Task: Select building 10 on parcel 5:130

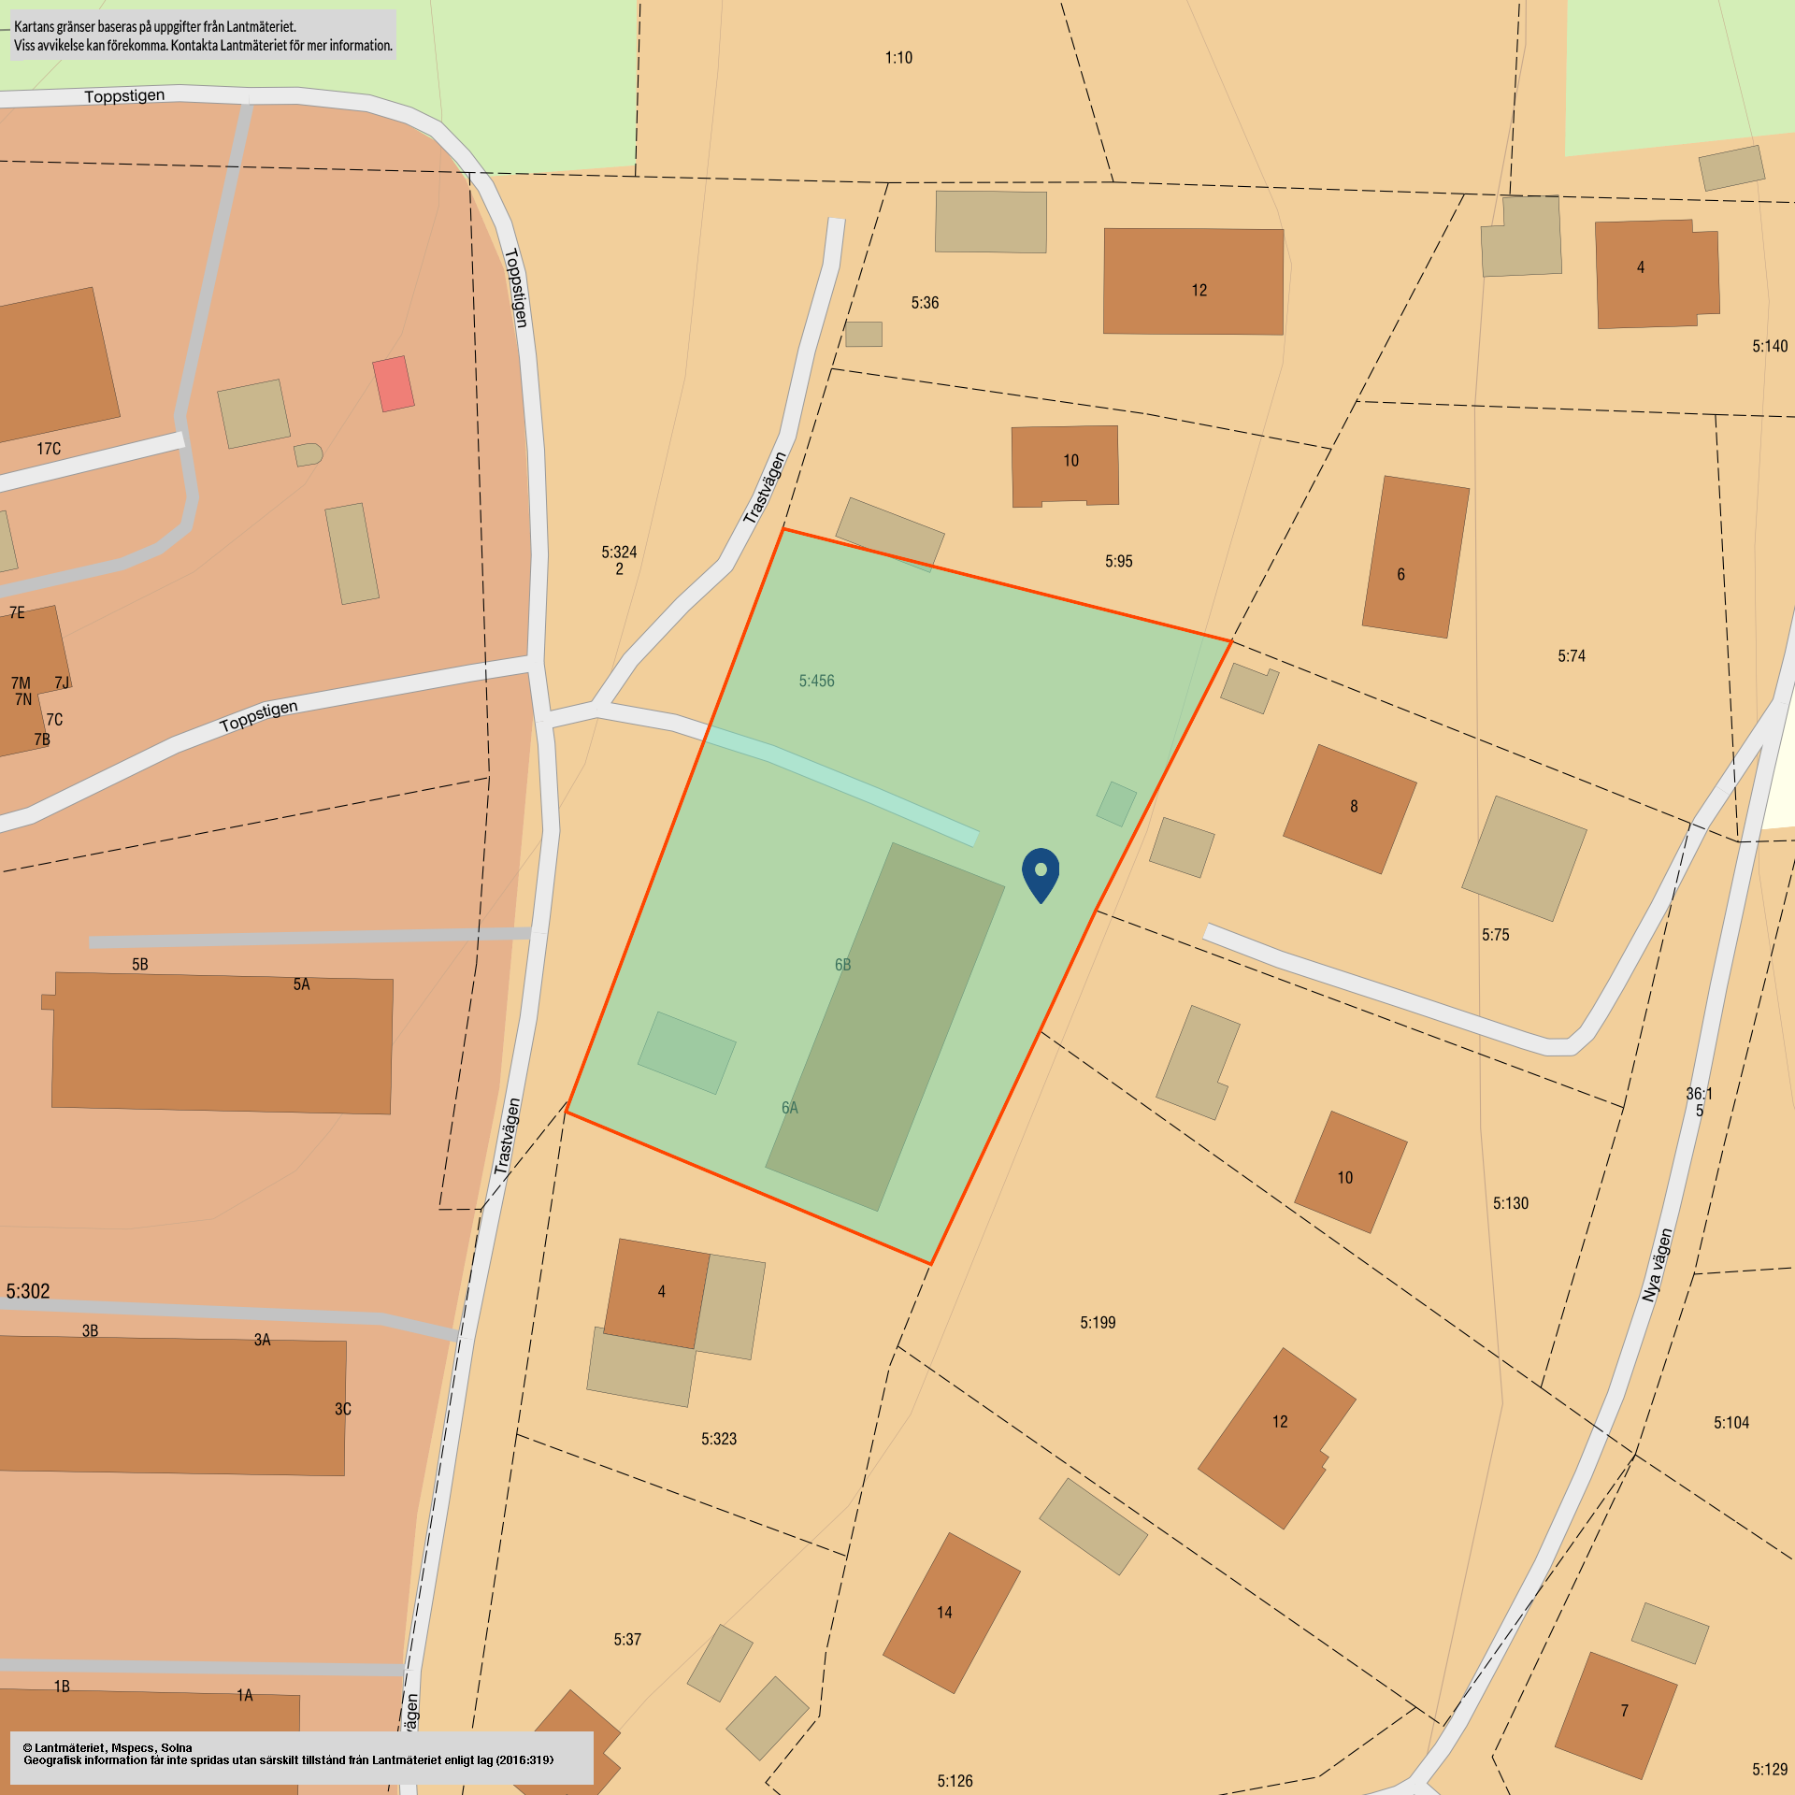Action: pos(1350,1172)
